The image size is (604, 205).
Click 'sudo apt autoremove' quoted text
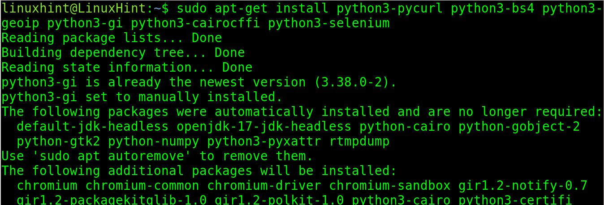(x=112, y=156)
